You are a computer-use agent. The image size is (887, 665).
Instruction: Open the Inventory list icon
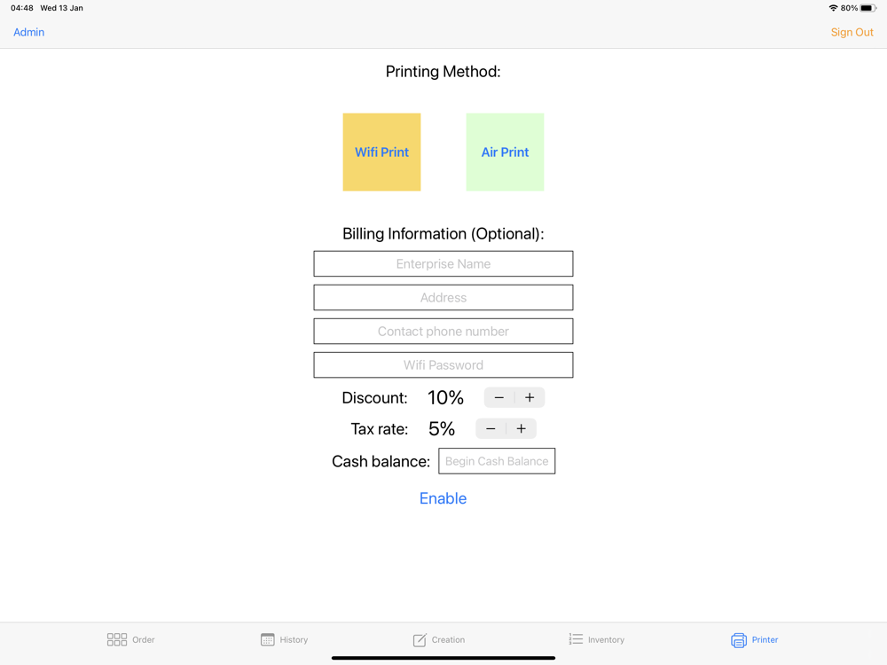576,639
